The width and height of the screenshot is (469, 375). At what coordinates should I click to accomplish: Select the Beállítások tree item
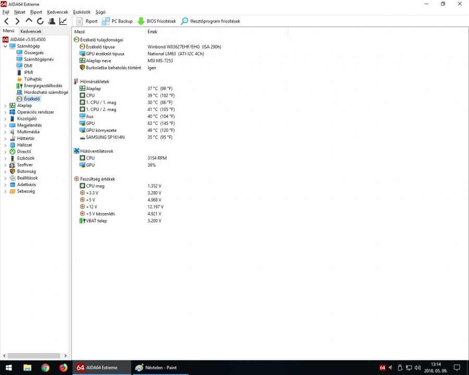[x=23, y=178]
